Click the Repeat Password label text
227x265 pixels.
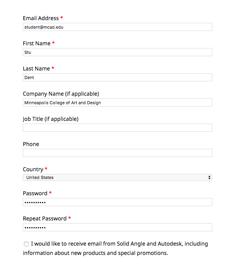pos(45,219)
